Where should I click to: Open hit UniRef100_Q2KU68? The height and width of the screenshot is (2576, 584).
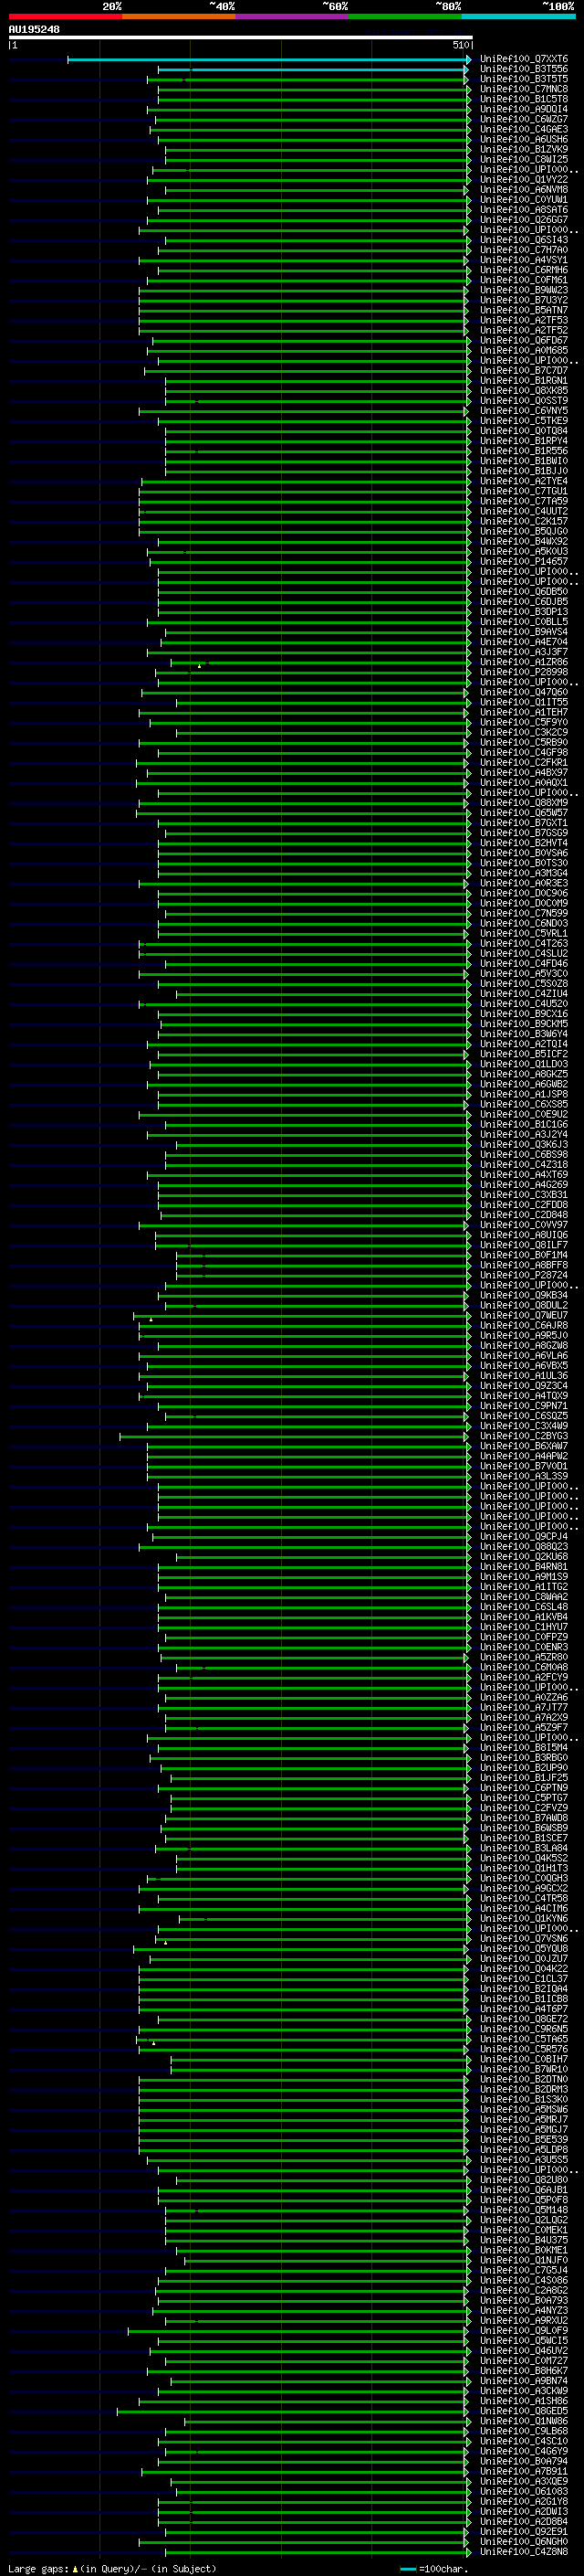point(524,1557)
